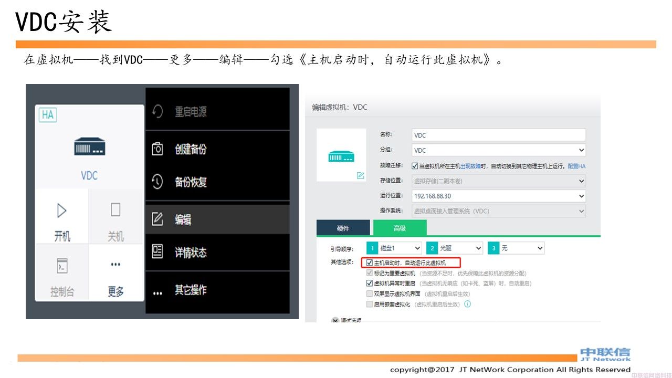Click the 引导顺序 label
Viewport: 672px width, 378px height.
[342, 248]
